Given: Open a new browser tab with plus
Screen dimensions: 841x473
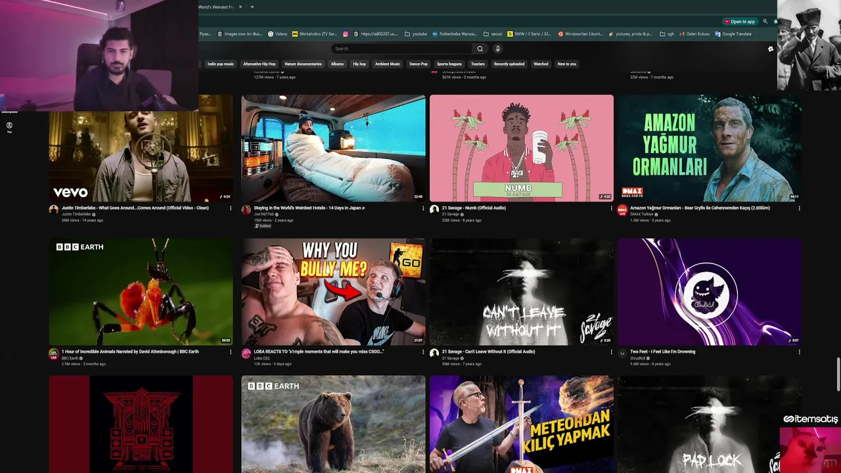Looking at the screenshot, I should [x=252, y=7].
